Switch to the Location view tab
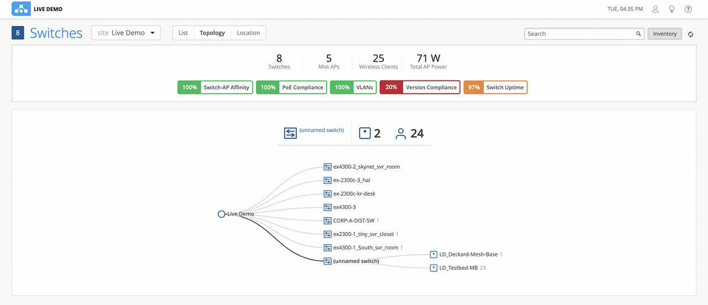The image size is (708, 305). [x=248, y=33]
